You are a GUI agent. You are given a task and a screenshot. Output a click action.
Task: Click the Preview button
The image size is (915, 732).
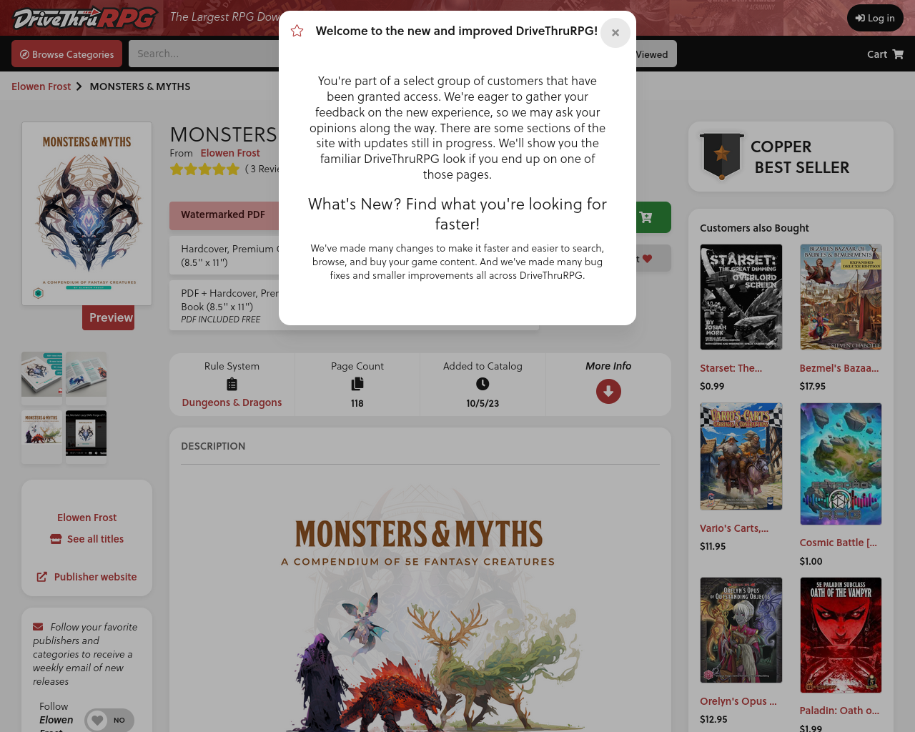tap(108, 317)
